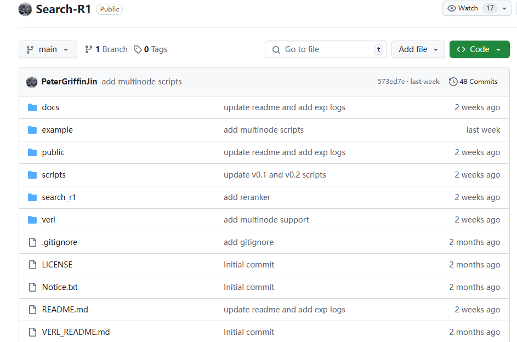Click the 't' keyboard shortcut hint
The image size is (517, 342).
click(x=379, y=49)
